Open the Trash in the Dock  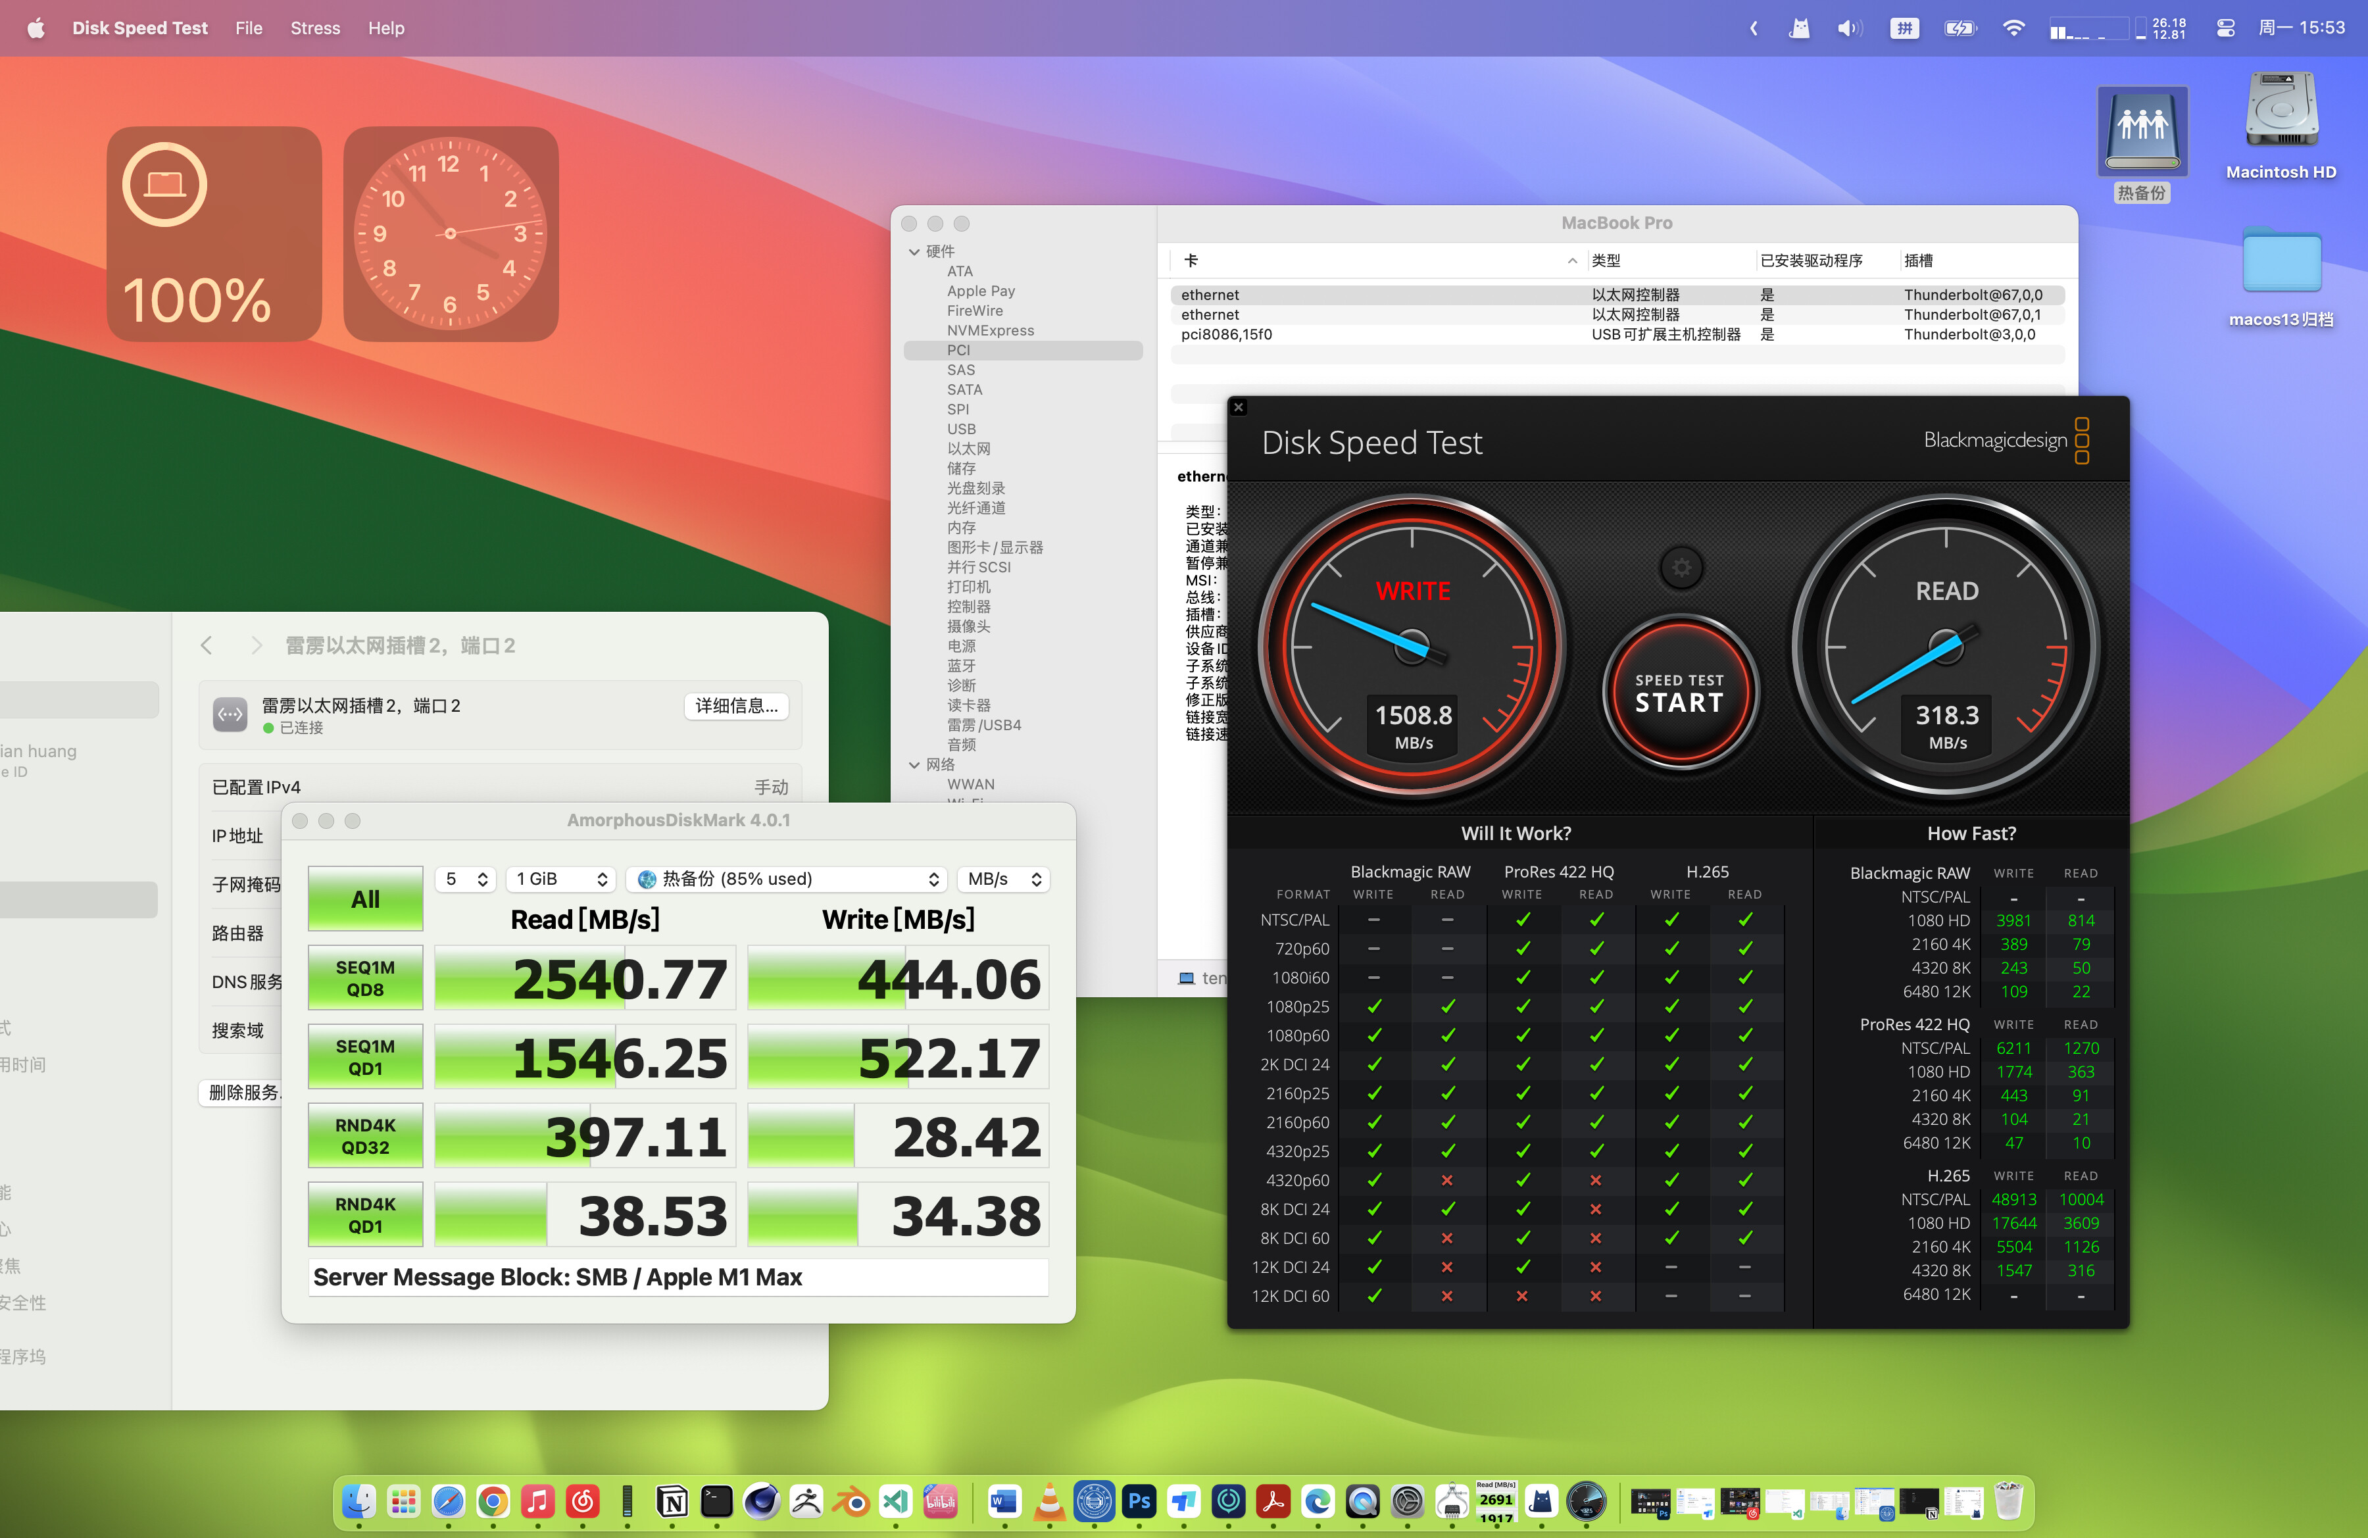2008,1501
